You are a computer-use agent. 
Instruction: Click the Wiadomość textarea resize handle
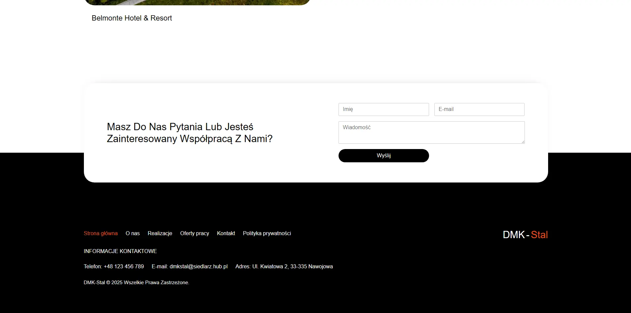[x=523, y=142]
